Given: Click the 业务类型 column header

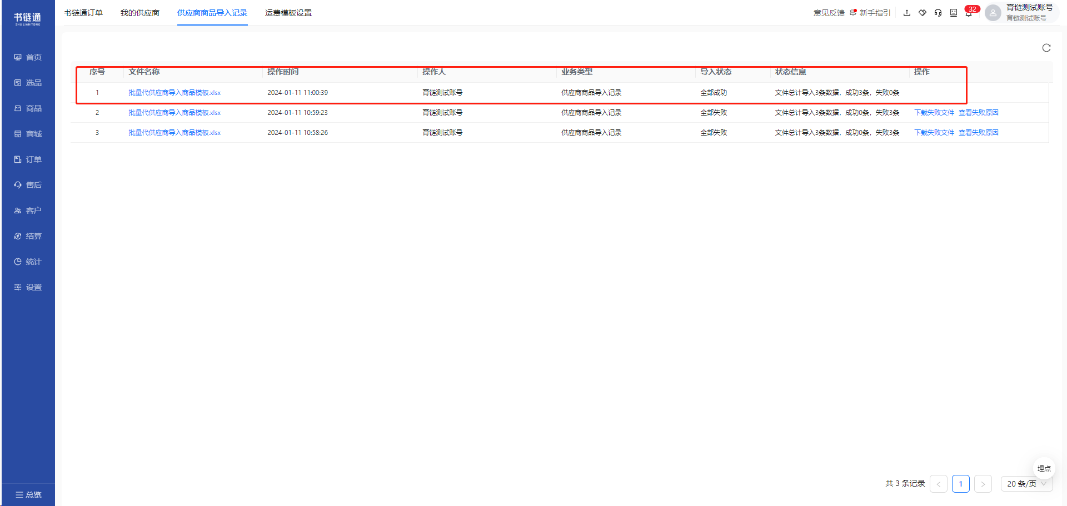Looking at the screenshot, I should pyautogui.click(x=577, y=72).
